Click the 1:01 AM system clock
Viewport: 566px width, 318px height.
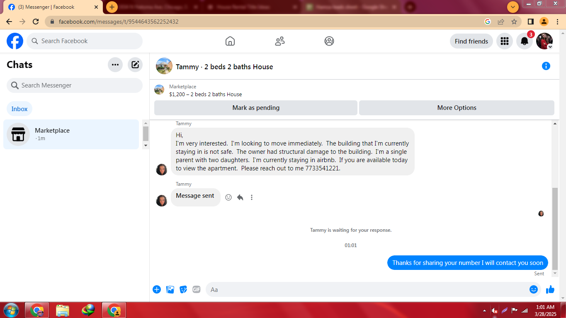[x=545, y=310]
